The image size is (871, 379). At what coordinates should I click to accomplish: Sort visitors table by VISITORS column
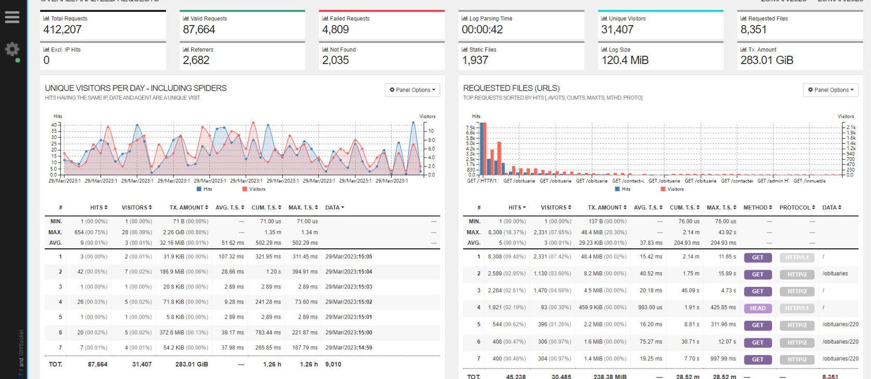(x=137, y=207)
